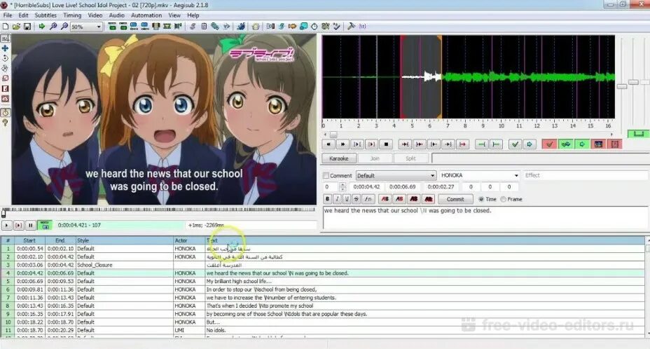Pause the video playback
Screen dimensions: 650x349
pos(30,226)
